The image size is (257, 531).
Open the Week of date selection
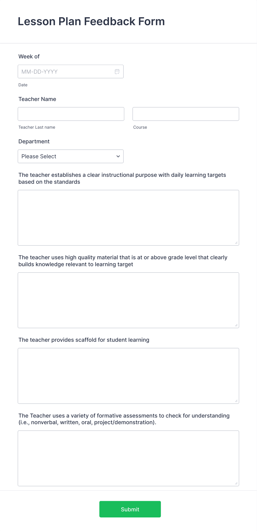[x=70, y=71]
